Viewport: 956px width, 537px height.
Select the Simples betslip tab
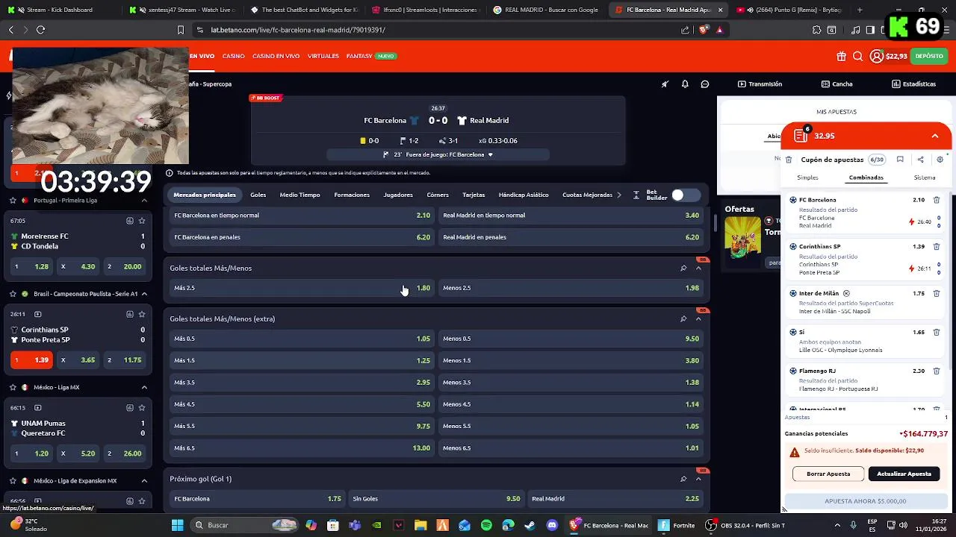(807, 178)
